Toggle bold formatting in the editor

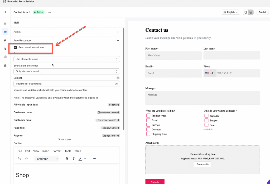pyautogui.click(x=67, y=159)
